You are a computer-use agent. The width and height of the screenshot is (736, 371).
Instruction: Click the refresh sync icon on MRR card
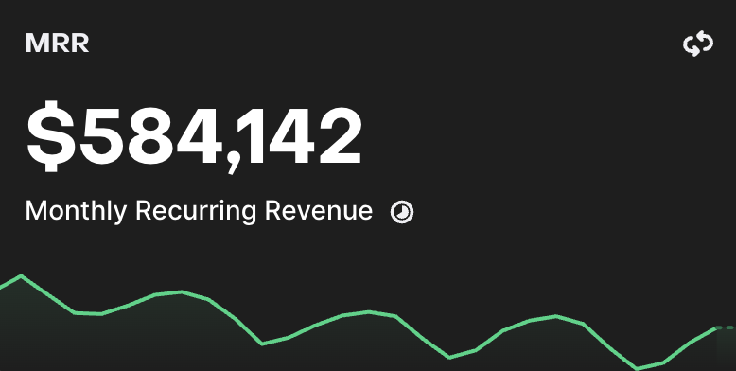tap(698, 44)
